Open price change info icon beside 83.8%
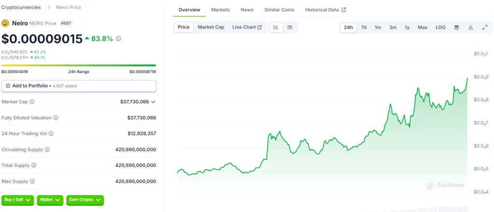 (x=119, y=38)
